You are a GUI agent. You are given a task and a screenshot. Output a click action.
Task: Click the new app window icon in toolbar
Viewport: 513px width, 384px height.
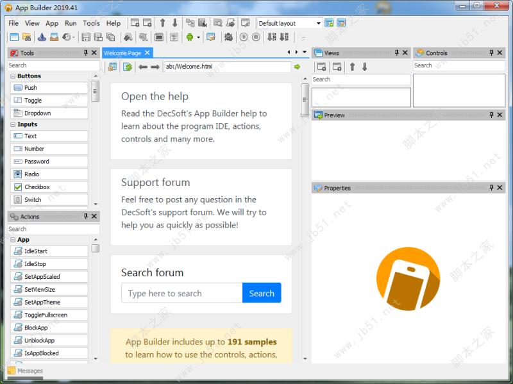pyautogui.click(x=14, y=37)
